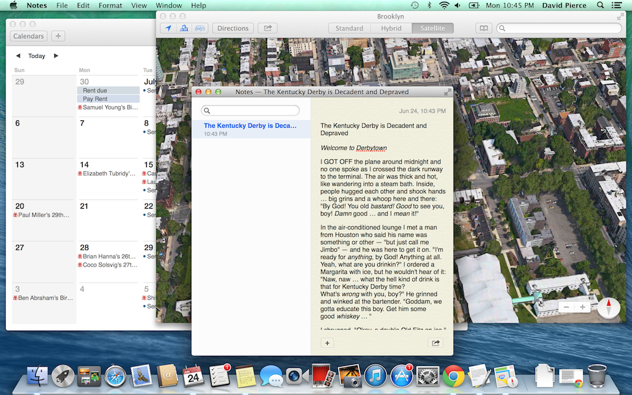This screenshot has width=632, height=395.
Task: Add a new note with the plus button
Action: click(x=327, y=343)
